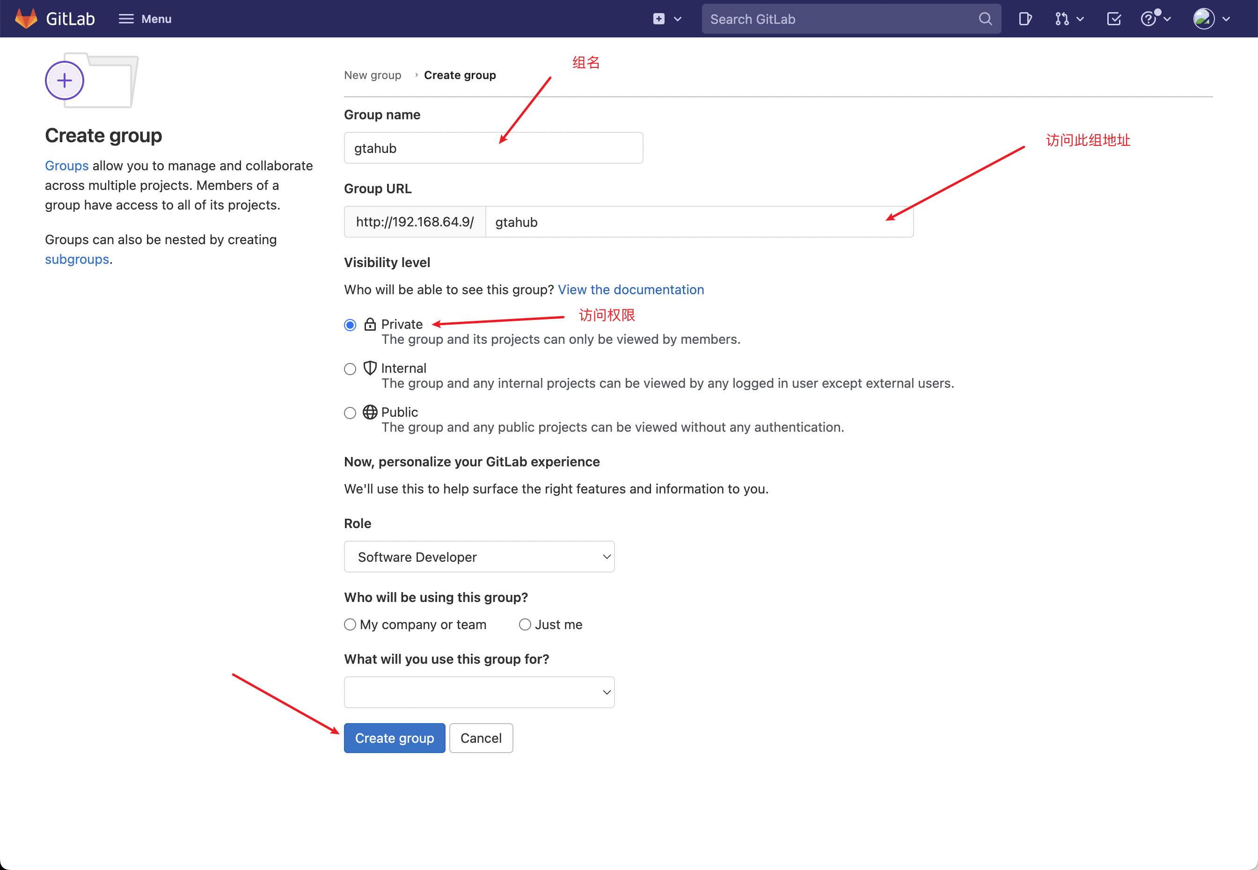Expand the Role dropdown selector
Screen dimensions: 1258x870
[x=480, y=558]
